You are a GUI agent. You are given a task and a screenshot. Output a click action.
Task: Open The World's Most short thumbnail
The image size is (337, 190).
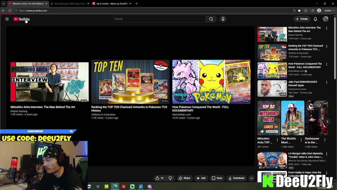click(x=293, y=118)
